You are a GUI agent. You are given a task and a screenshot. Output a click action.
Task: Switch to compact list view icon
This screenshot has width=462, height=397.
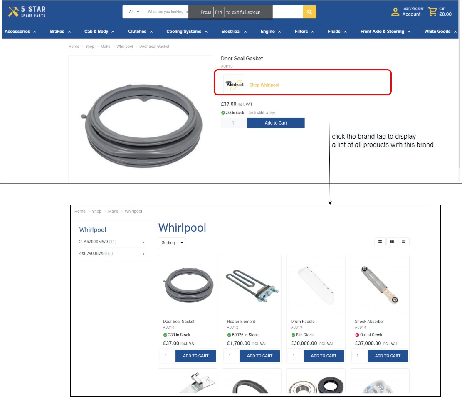[x=403, y=242]
